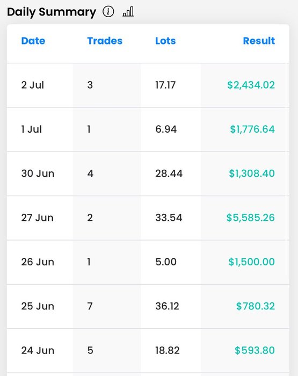This screenshot has height=376, width=298.
Task: Open the 27 Jun row date
Action: click(x=37, y=218)
